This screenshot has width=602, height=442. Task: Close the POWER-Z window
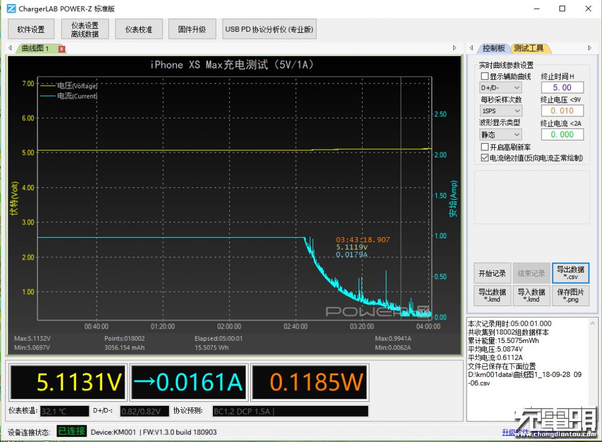588,9
